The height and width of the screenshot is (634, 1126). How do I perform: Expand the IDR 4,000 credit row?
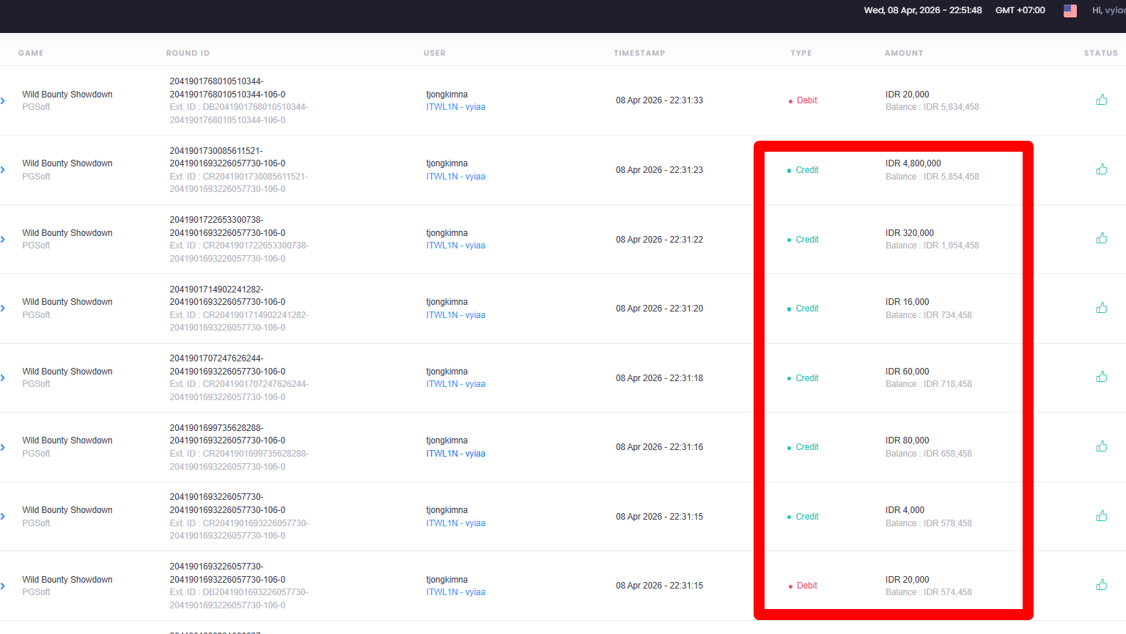3,517
